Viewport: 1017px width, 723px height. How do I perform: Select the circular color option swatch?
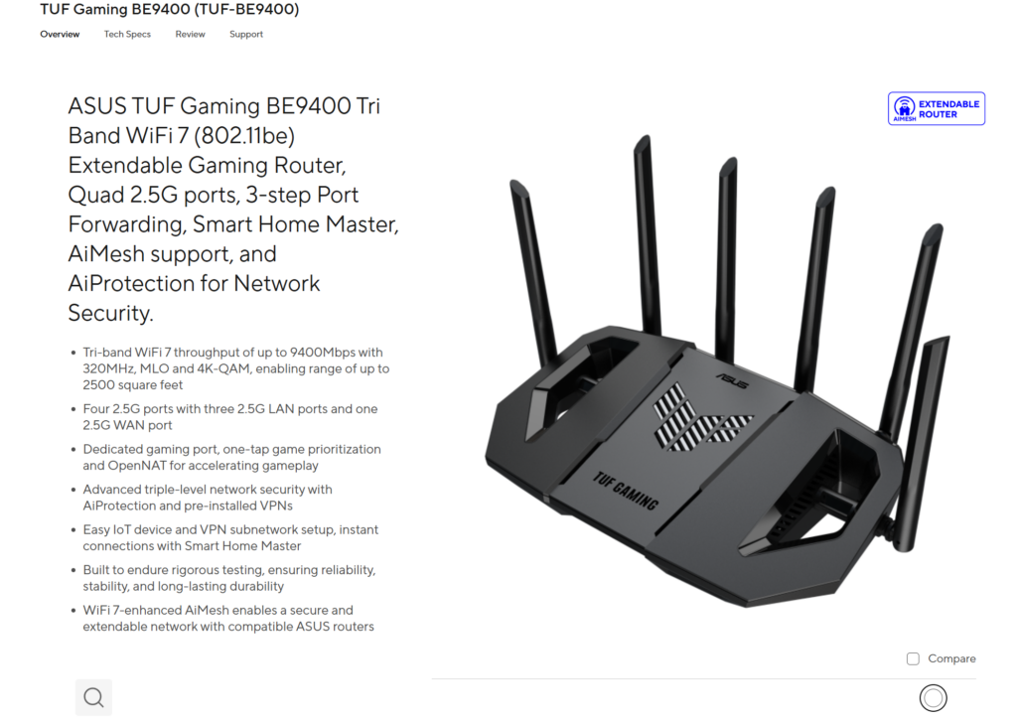933,698
